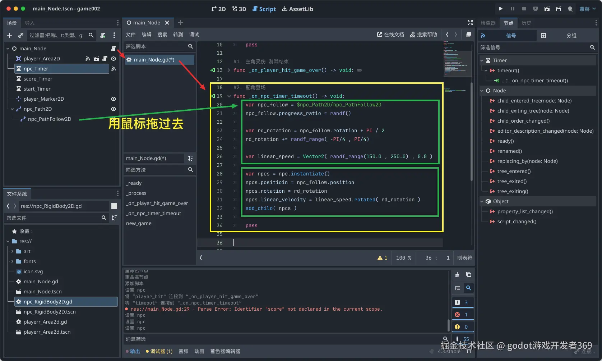The width and height of the screenshot is (602, 361).
Task: Open the 调试 script menu
Action: click(x=194, y=35)
